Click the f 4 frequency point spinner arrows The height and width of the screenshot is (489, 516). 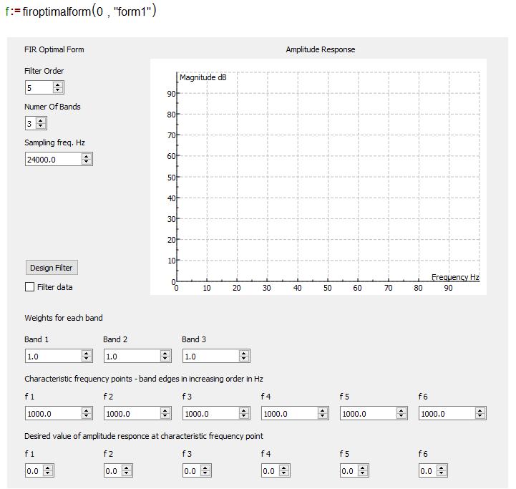(x=323, y=413)
